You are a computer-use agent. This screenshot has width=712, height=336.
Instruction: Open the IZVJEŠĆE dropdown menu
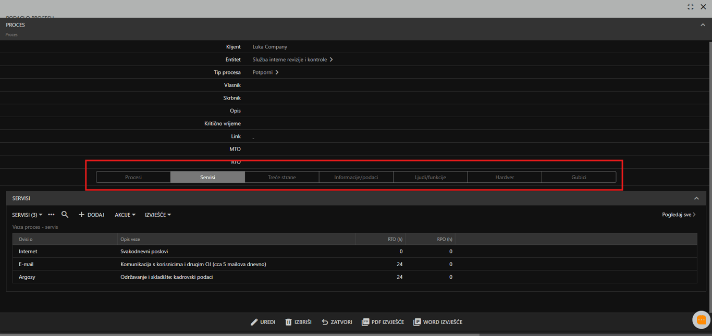coord(158,215)
